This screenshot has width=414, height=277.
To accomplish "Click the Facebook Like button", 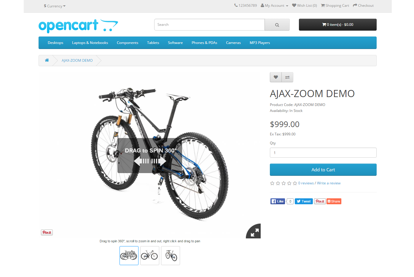I will pos(278,201).
